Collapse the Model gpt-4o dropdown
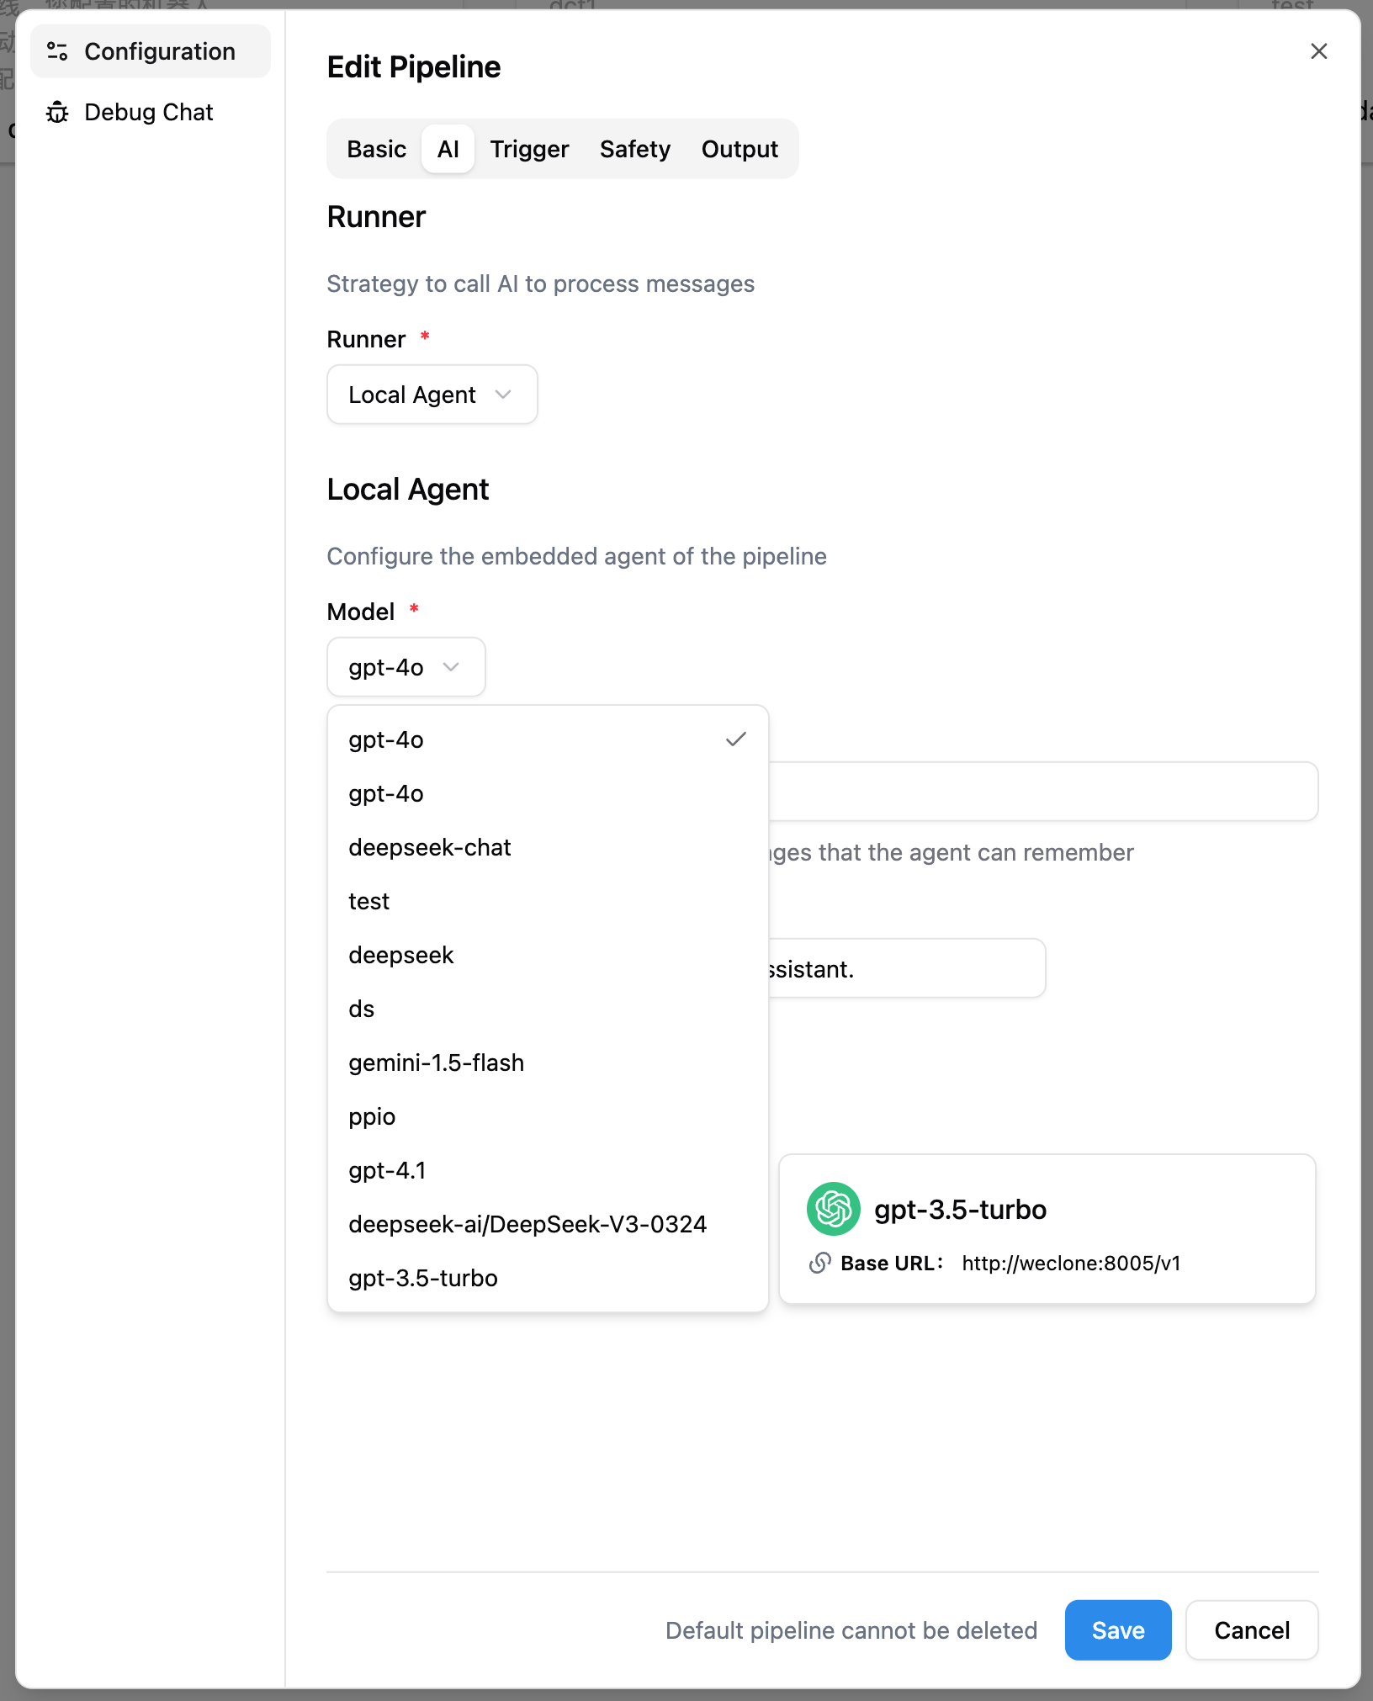 [406, 667]
